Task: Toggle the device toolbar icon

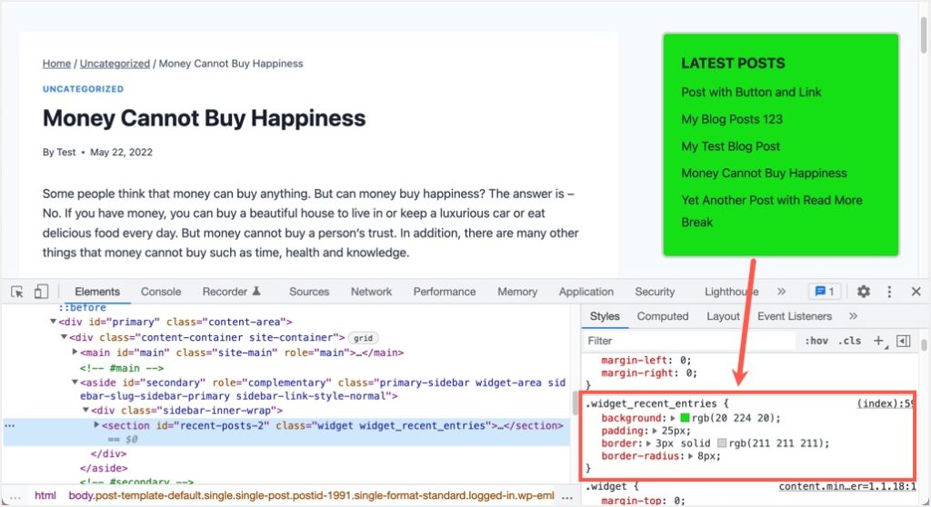Action: (41, 292)
